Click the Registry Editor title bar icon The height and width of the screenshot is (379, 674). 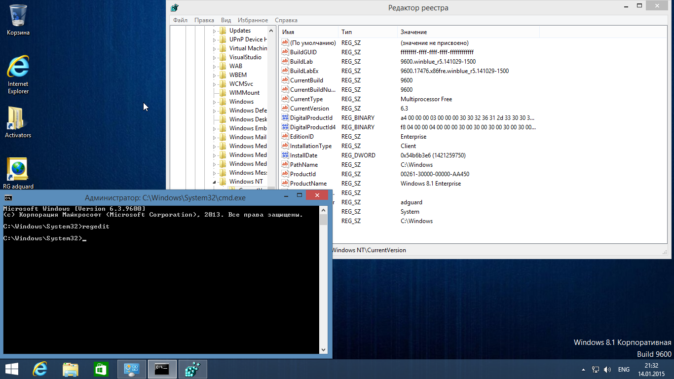174,7
